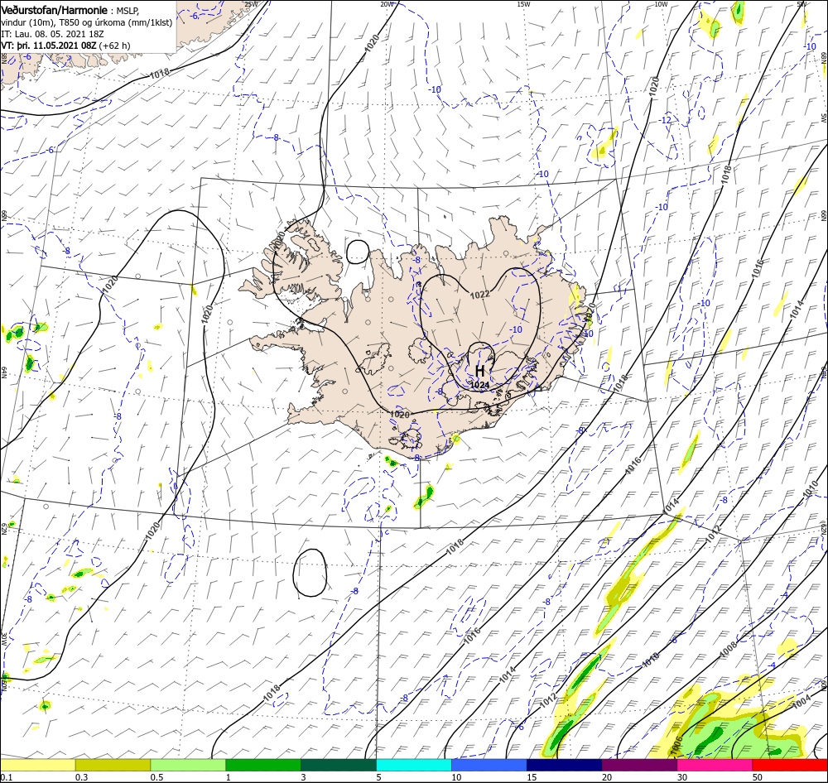Click the light green 0.5 legend swatch
This screenshot has width=828, height=783.
coord(188,765)
